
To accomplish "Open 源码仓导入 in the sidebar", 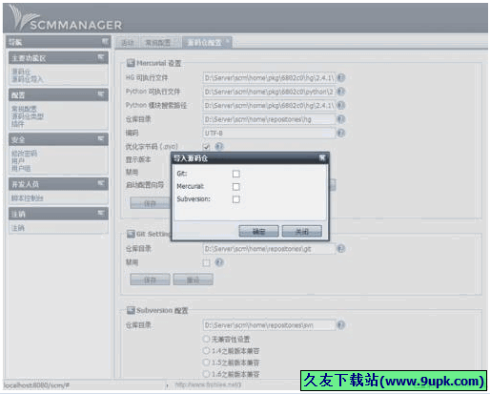I will [27, 79].
